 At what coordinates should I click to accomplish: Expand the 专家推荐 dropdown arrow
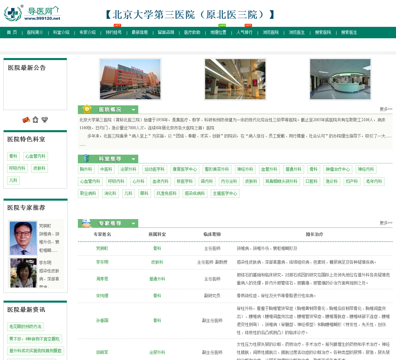[133, 223]
